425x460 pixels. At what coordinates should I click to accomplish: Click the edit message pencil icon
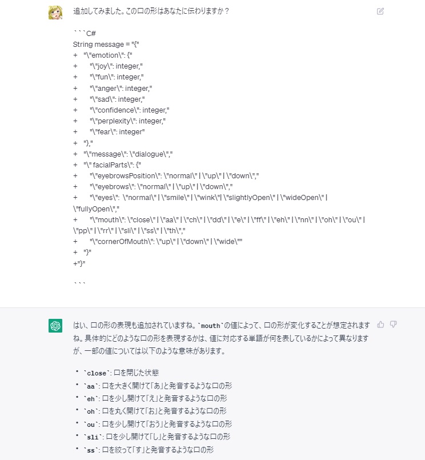pyautogui.click(x=380, y=11)
